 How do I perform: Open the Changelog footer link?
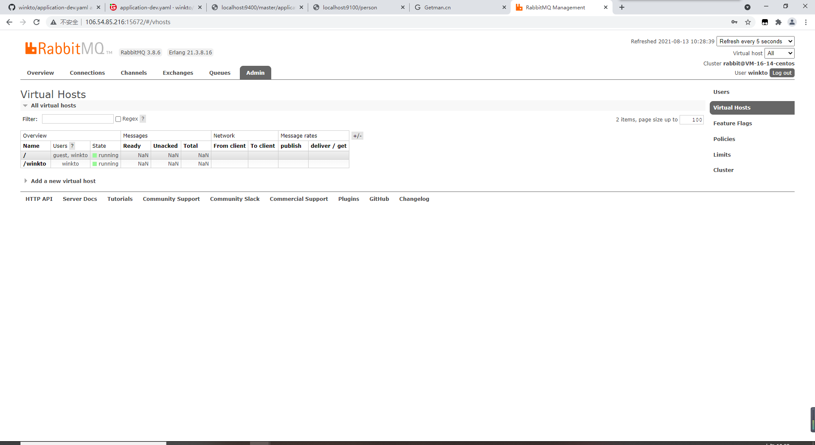(x=414, y=199)
